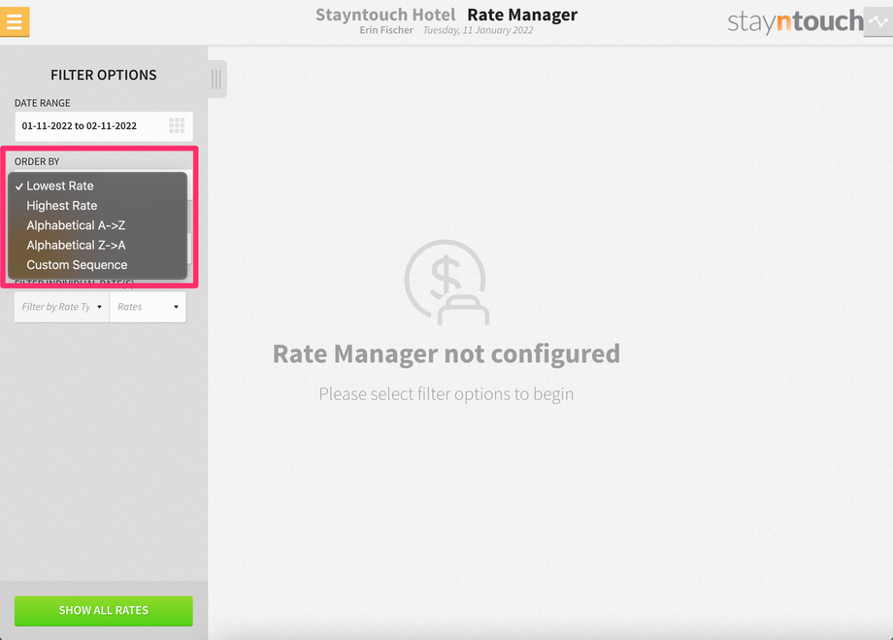Select Alphabetical Z->A sorting
Image resolution: width=893 pixels, height=640 pixels.
coord(97,245)
